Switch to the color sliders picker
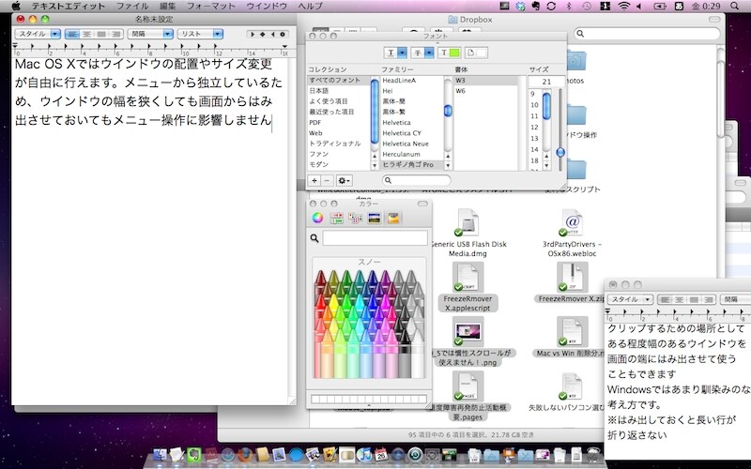Screen dimensions: 751x469 coord(337,219)
